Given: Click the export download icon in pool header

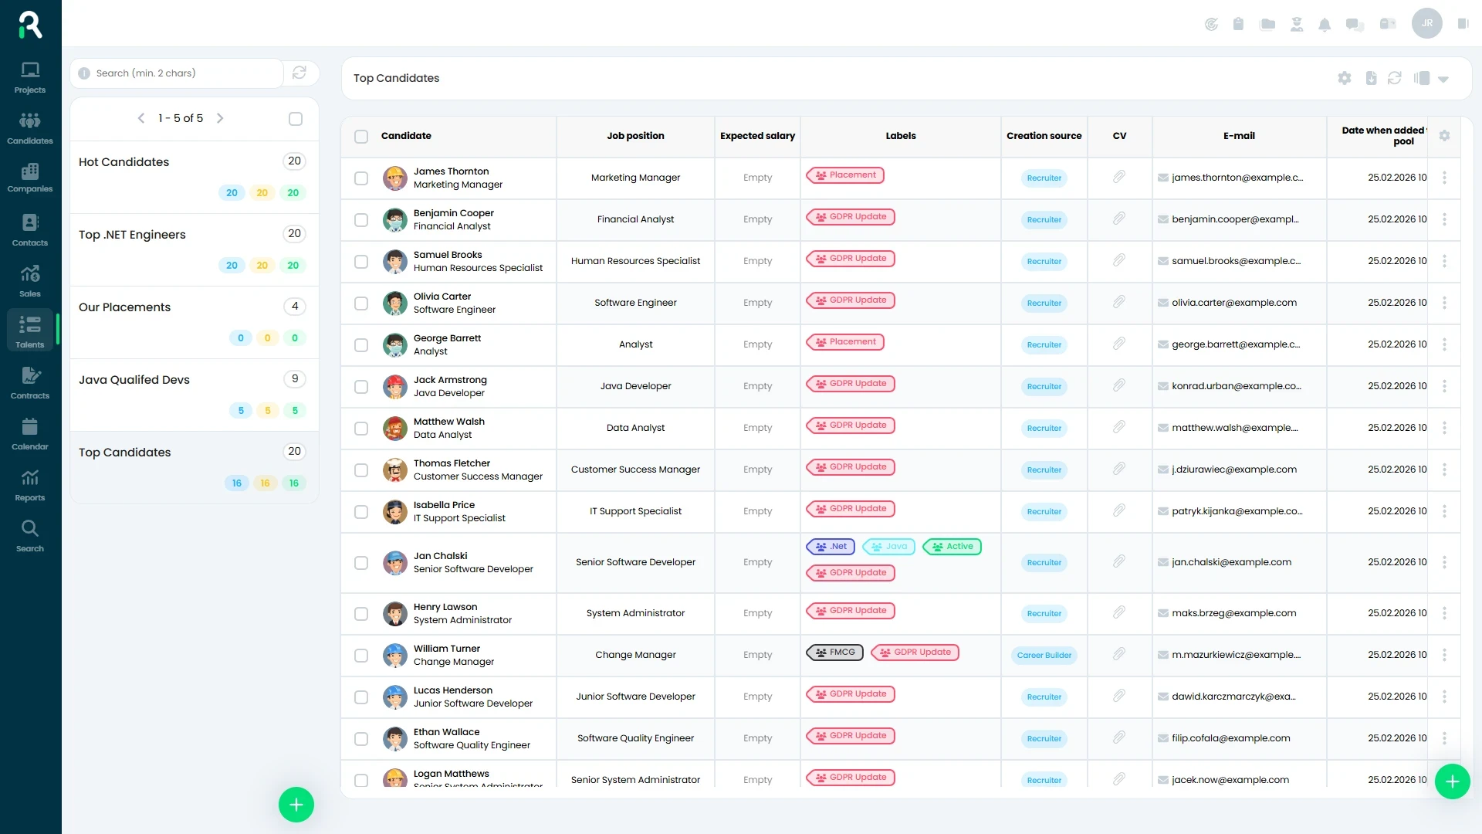Looking at the screenshot, I should tap(1371, 78).
